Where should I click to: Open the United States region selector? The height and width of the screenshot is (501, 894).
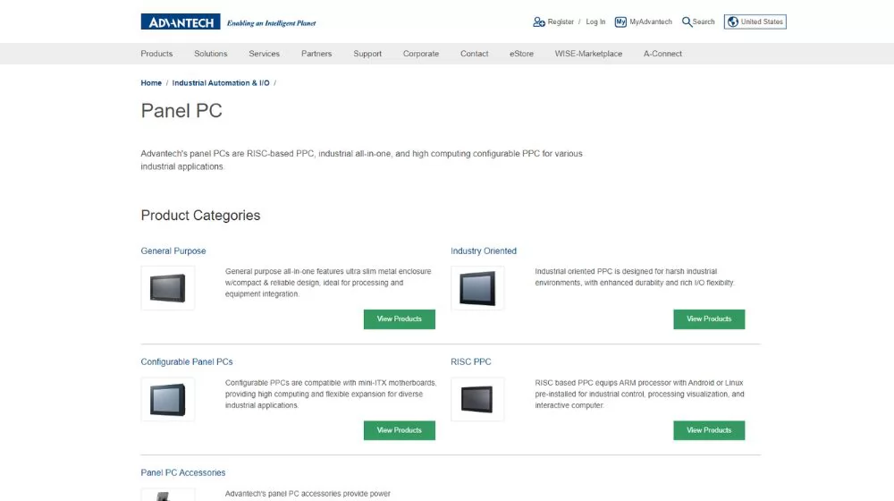coord(755,21)
